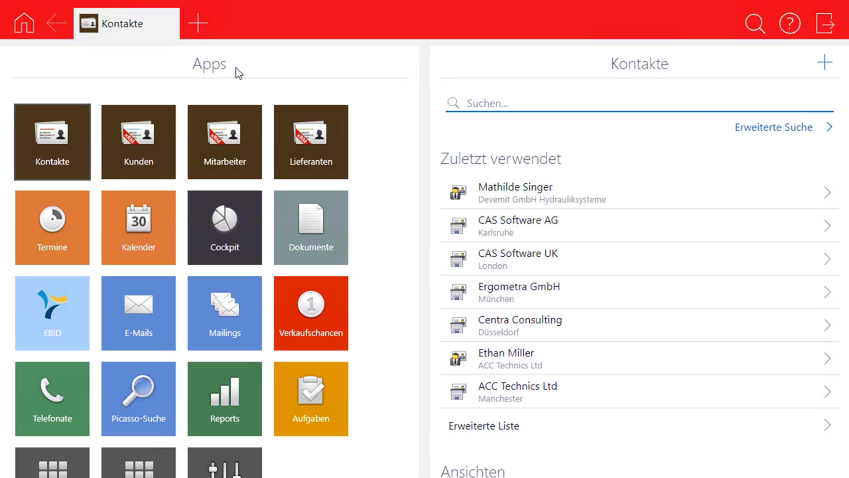Switch to the Kontakte tab
Screen dimensions: 849x478
point(126,23)
